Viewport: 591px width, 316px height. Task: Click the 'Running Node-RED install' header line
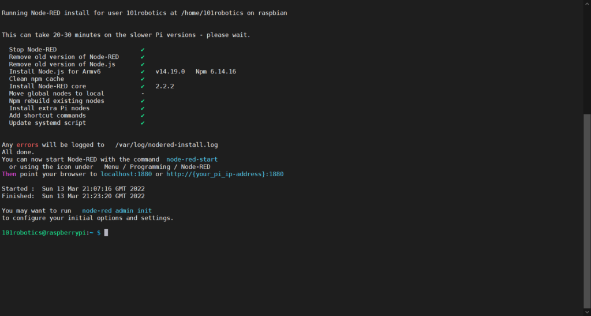click(144, 13)
